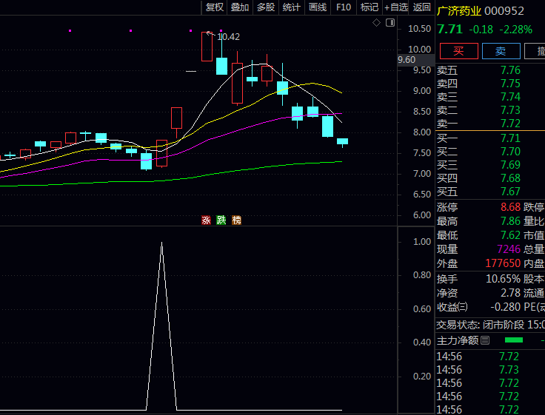
Task: Click the 标记 mark button
Action: [x=369, y=7]
